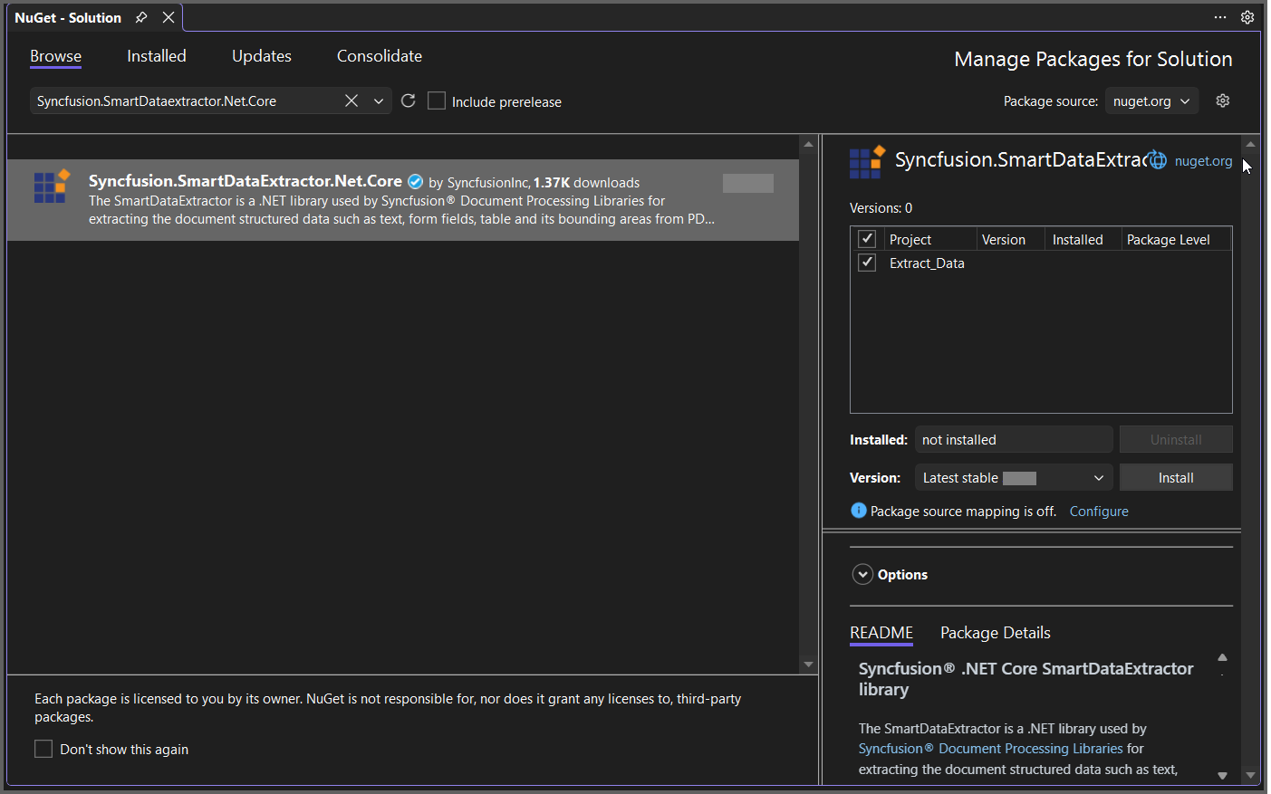Open window options gear at top right
The image size is (1271, 794).
1247,17
